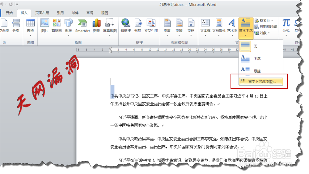
Task: Expand the 屏幕截图 dropdown arrow
Action: coord(110,35)
